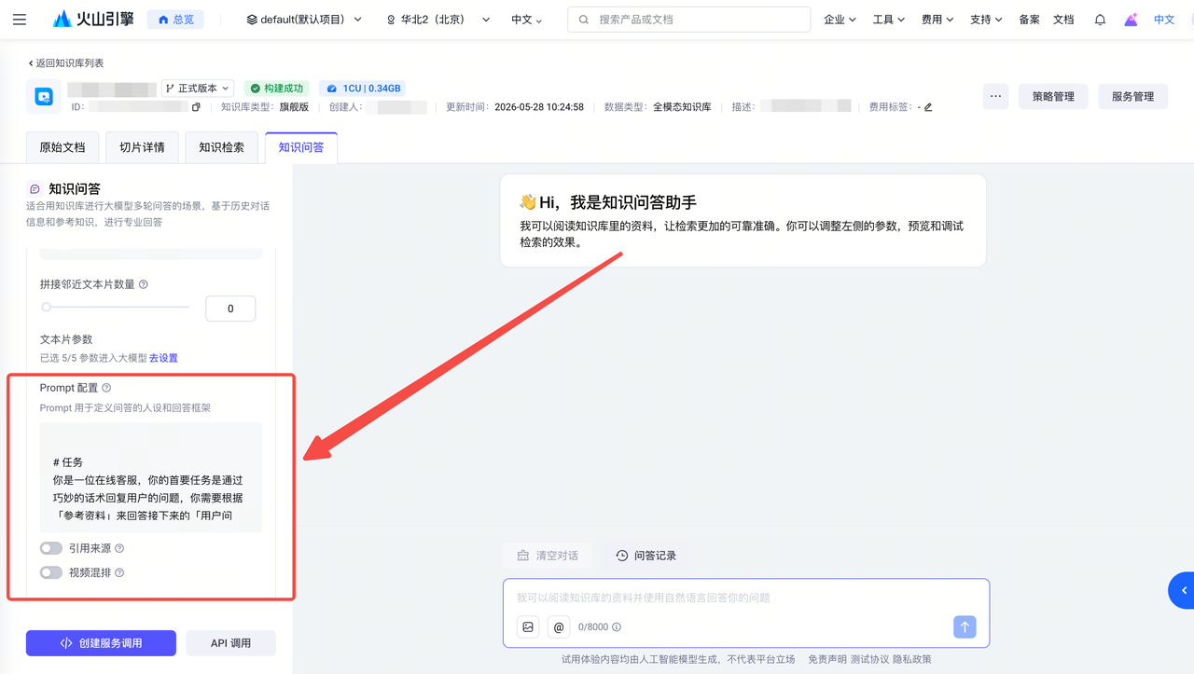Open the notifications bell
The width and height of the screenshot is (1194, 674).
(x=1100, y=20)
